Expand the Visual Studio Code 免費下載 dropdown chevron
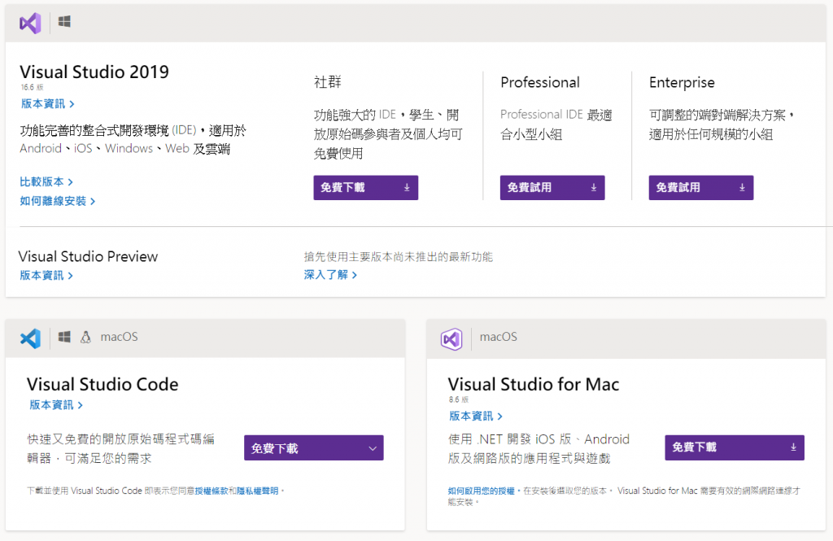 tap(373, 448)
